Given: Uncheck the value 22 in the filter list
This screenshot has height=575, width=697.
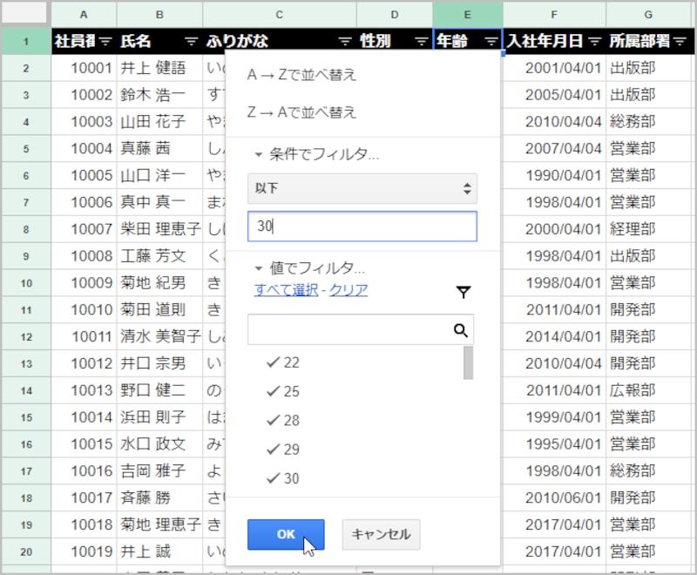Looking at the screenshot, I should pos(274,361).
